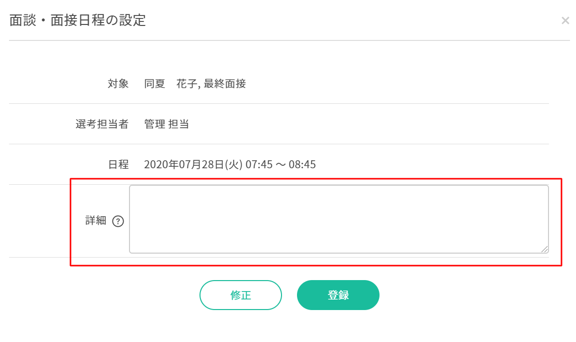This screenshot has height=342, width=576.
Task: Click the 日程 field label
Action: pyautogui.click(x=118, y=164)
